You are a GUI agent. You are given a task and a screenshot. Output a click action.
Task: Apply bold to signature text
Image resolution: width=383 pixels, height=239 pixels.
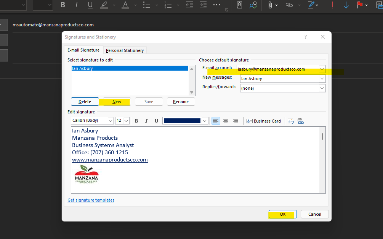click(136, 121)
